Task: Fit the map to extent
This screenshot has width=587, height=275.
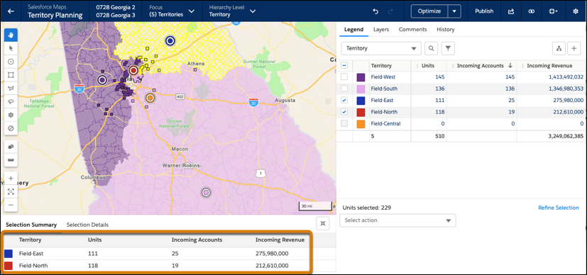Action: click(x=11, y=191)
